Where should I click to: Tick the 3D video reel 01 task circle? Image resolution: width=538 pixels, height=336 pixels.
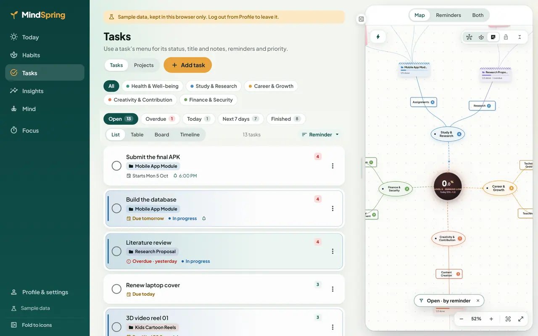(116, 327)
